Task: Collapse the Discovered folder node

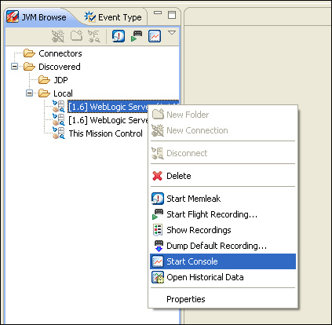Action: click(x=15, y=67)
